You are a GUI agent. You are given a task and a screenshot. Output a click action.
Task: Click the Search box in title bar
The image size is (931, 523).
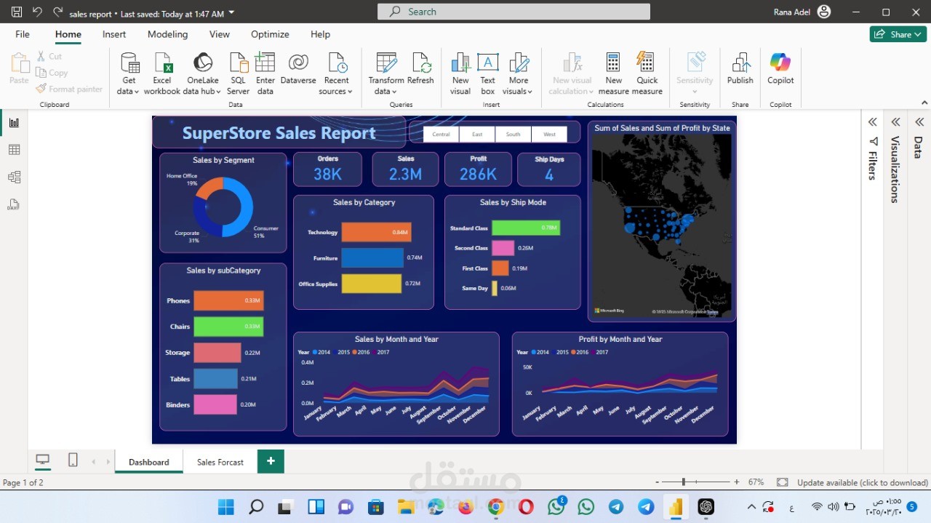click(514, 12)
